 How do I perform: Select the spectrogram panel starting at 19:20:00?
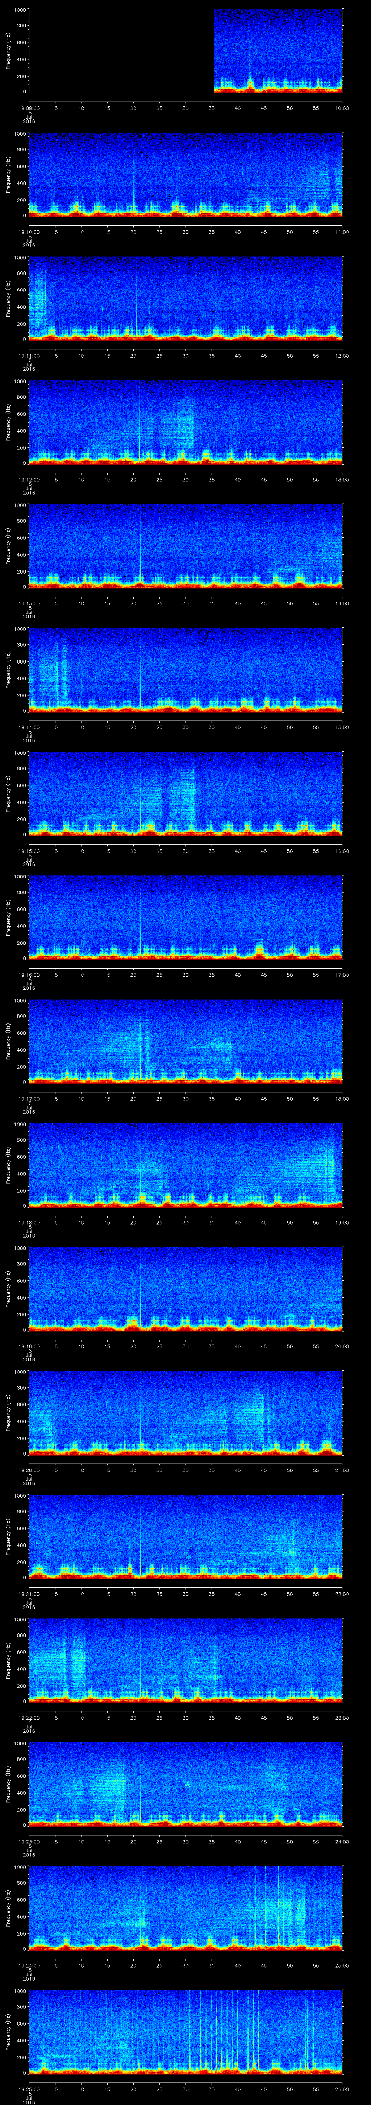[x=185, y=1412]
